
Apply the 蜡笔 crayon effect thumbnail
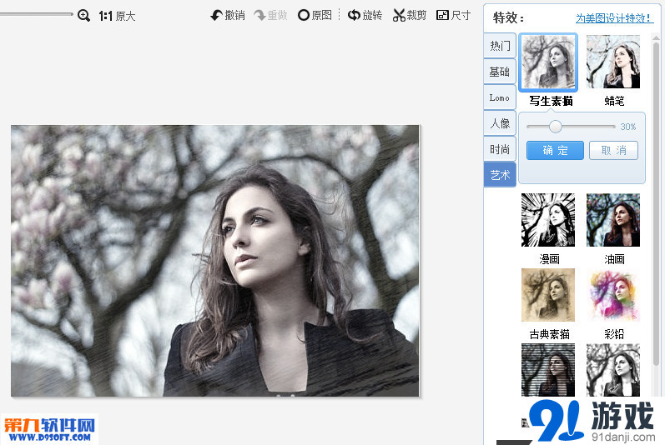613,62
